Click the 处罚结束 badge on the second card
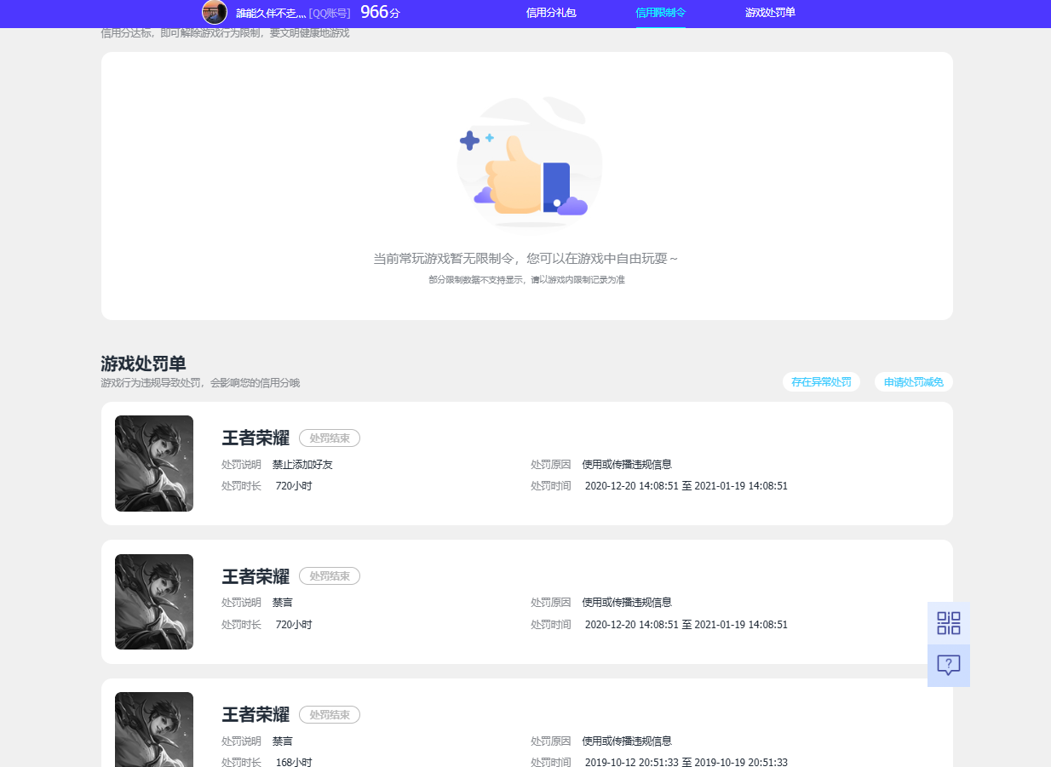Image resolution: width=1051 pixels, height=767 pixels. tap(330, 575)
